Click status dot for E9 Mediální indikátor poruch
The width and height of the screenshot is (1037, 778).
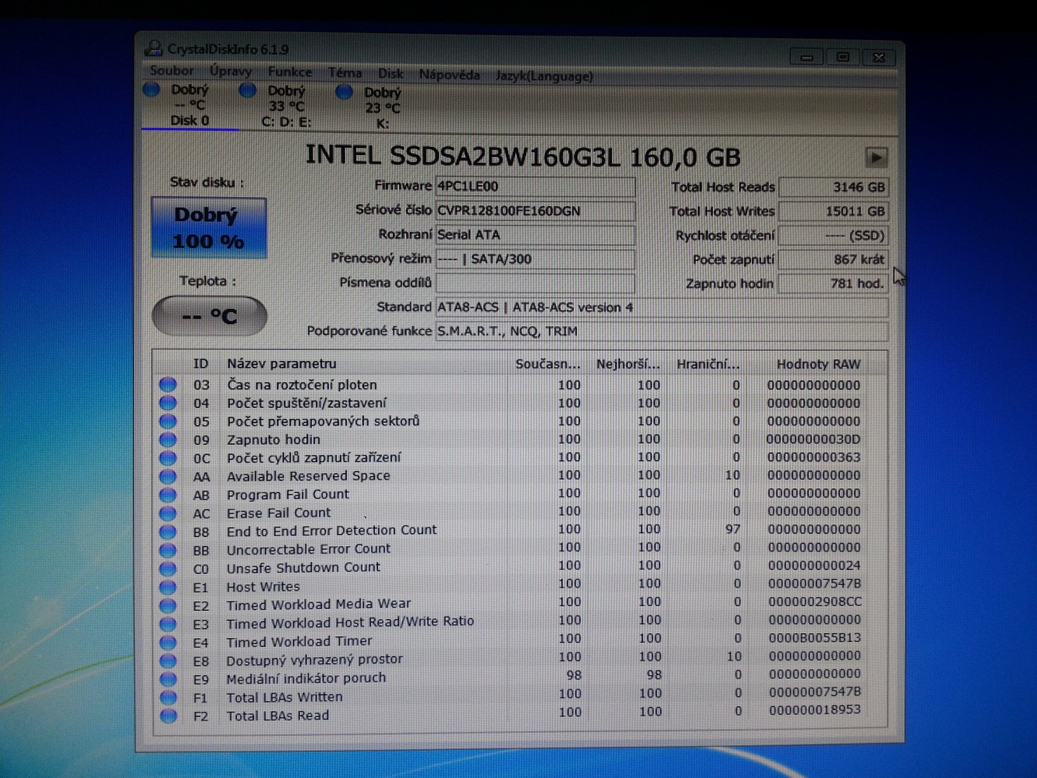click(x=168, y=679)
